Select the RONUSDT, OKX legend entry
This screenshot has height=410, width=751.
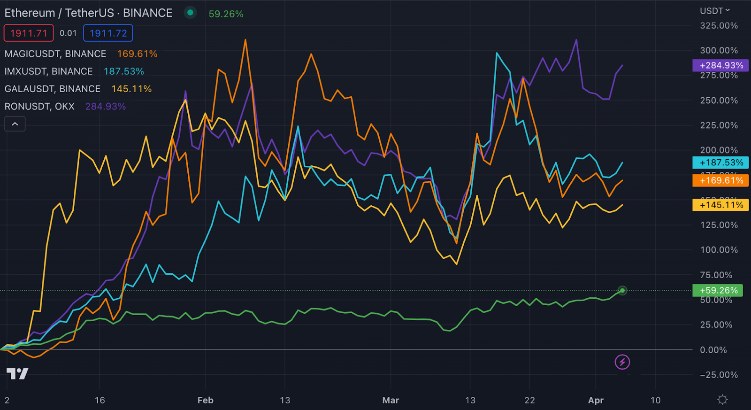pyautogui.click(x=39, y=107)
